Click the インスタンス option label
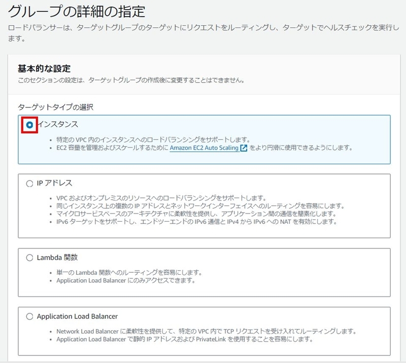 [x=58, y=124]
